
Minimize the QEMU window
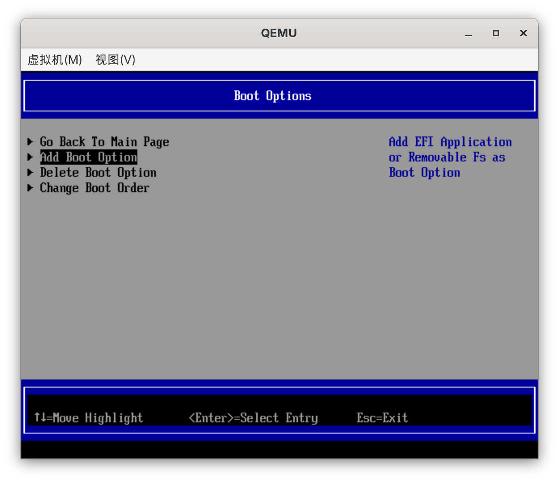click(469, 34)
